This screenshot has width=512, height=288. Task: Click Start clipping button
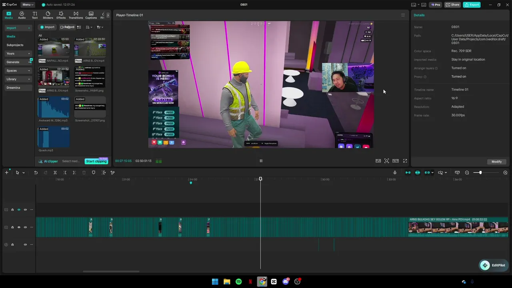click(x=96, y=161)
